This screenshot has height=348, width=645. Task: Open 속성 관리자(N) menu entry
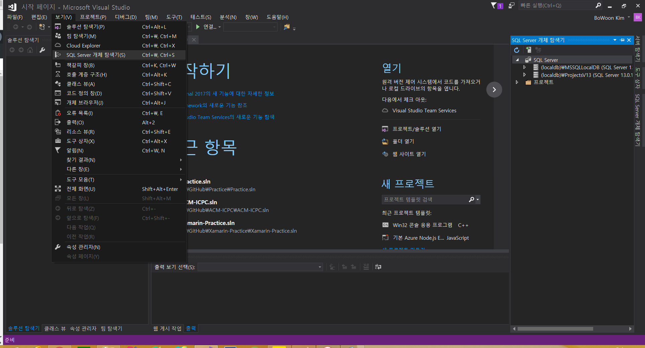coord(119,247)
